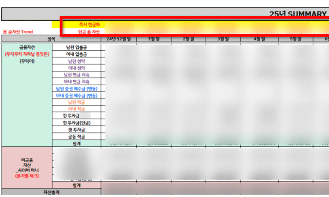Click the '항목' column header
This screenshot has height=197, width=329.
pyautogui.click(x=51, y=39)
